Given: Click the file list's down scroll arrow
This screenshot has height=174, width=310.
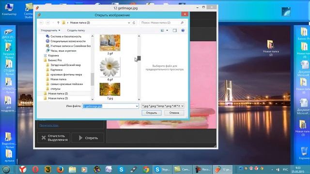Looking at the screenshot, I should pos(139,99).
